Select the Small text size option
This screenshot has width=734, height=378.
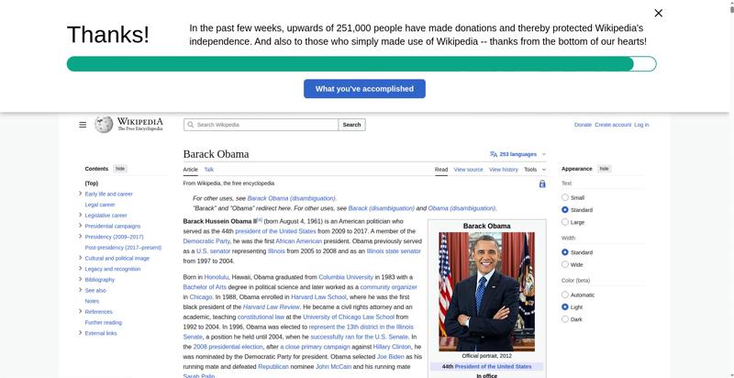tap(565, 197)
